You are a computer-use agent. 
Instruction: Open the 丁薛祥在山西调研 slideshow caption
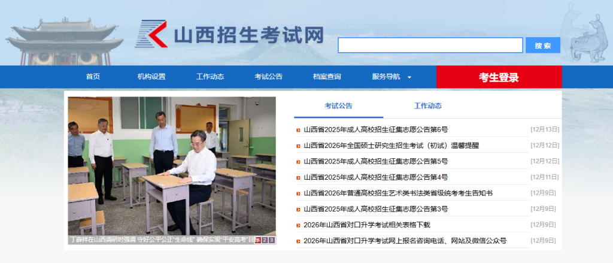(161, 240)
